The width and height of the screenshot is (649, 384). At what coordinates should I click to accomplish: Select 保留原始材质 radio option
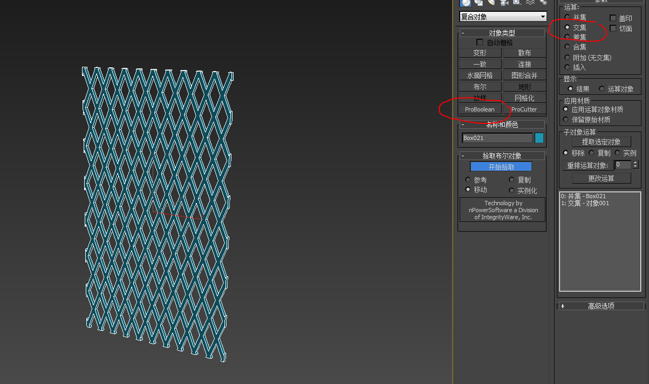[566, 120]
